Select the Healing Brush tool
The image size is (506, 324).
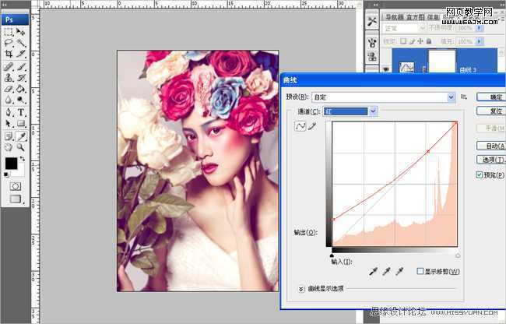pyautogui.click(x=9, y=67)
